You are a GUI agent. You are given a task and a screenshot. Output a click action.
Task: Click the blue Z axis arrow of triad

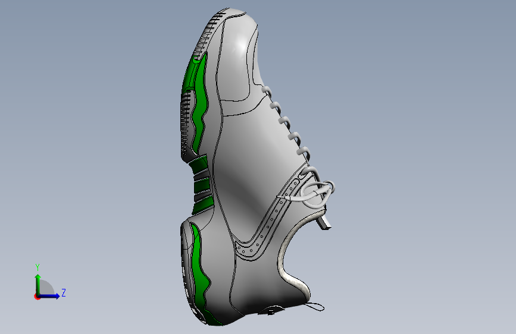pos(49,296)
